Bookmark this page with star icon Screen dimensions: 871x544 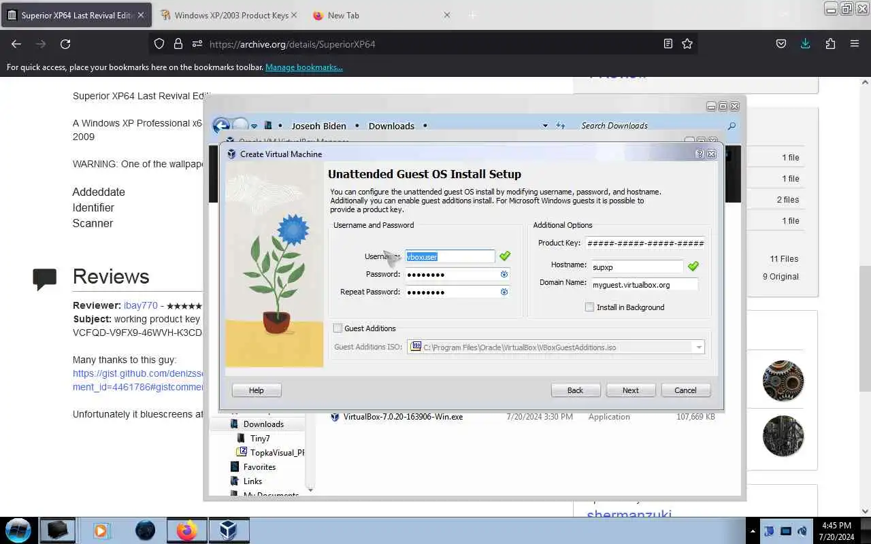(x=687, y=44)
